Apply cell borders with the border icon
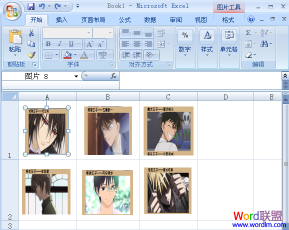The width and height of the screenshot is (289, 230). coord(48,55)
